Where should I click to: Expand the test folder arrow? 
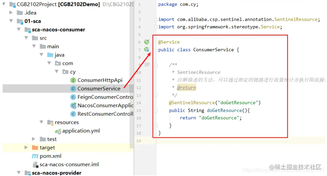[34, 139]
